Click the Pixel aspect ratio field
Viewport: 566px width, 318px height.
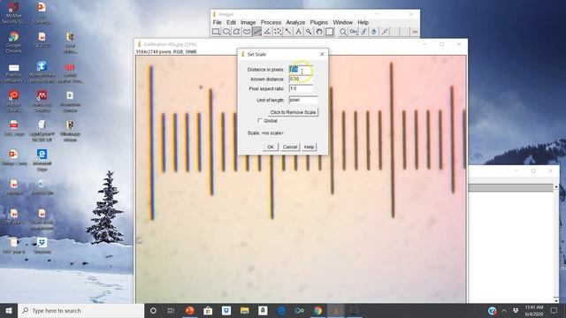pyautogui.click(x=301, y=88)
